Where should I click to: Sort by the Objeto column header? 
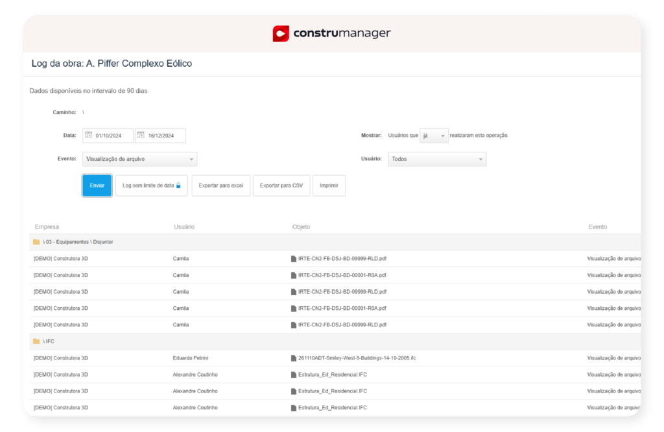click(301, 227)
